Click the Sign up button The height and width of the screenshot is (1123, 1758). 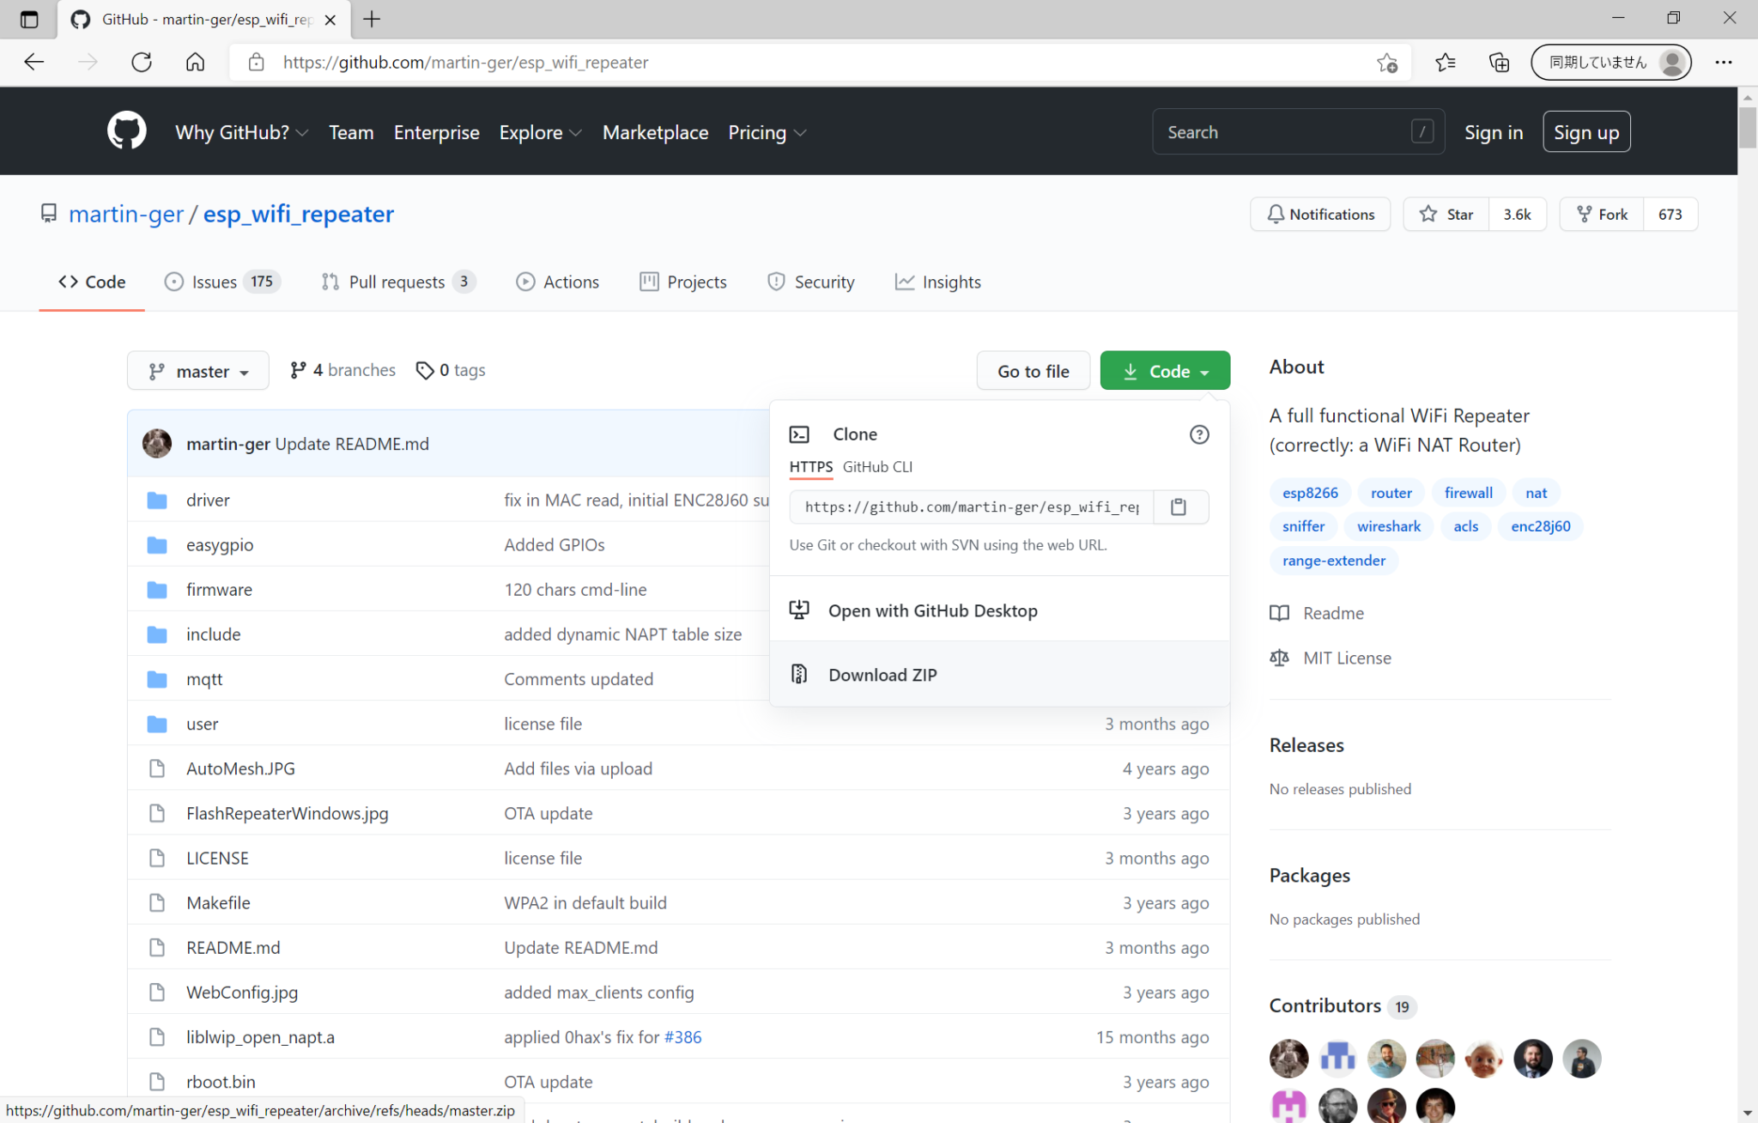click(x=1585, y=131)
